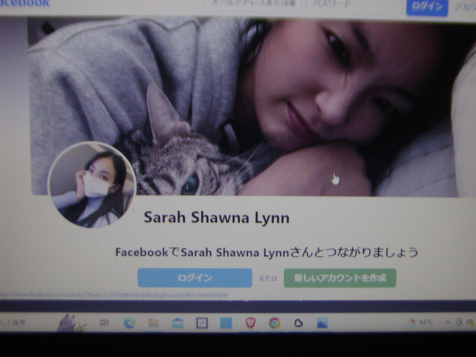Click the Facebook logo in the header
The width and height of the screenshot is (476, 357).
click(x=24, y=3)
